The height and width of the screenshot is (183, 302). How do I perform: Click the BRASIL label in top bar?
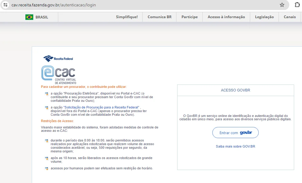tap(42, 17)
